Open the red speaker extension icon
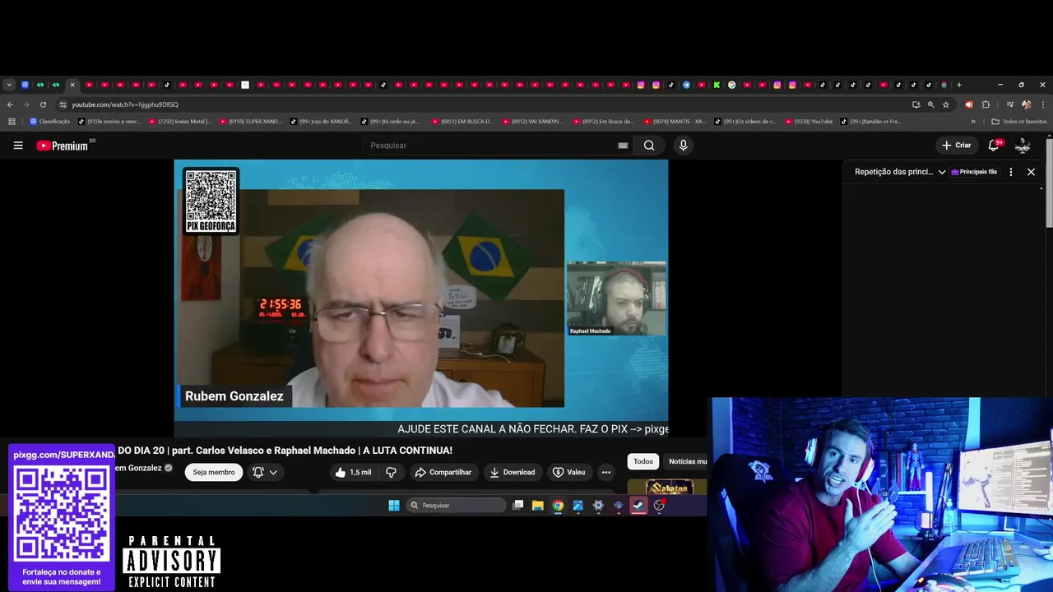This screenshot has height=592, width=1053. tap(968, 104)
